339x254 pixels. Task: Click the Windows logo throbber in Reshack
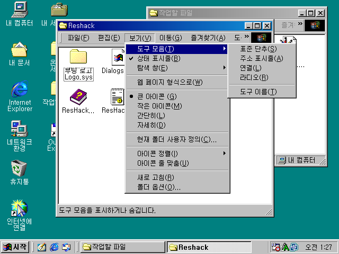[x=261, y=38]
